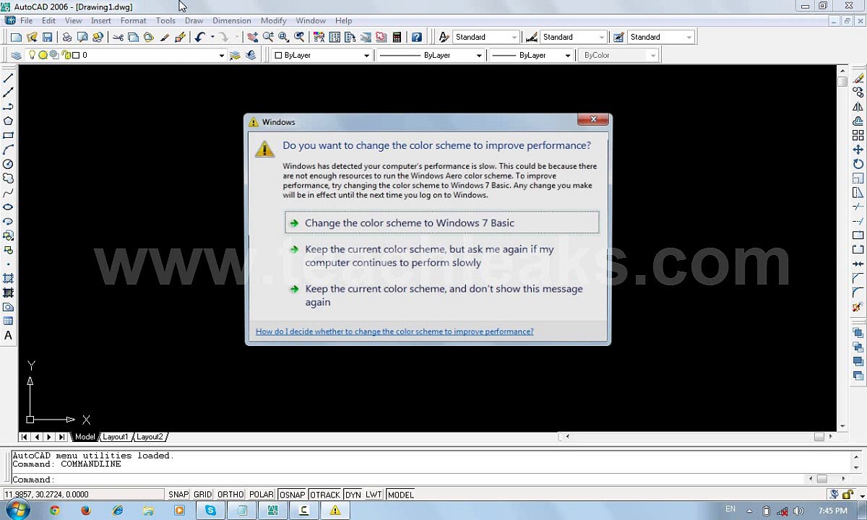The height and width of the screenshot is (520, 867).
Task: Open the Layer Properties Manager icon
Action: tap(16, 55)
